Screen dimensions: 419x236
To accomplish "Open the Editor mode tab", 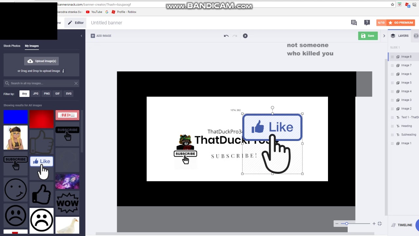I will [x=76, y=23].
